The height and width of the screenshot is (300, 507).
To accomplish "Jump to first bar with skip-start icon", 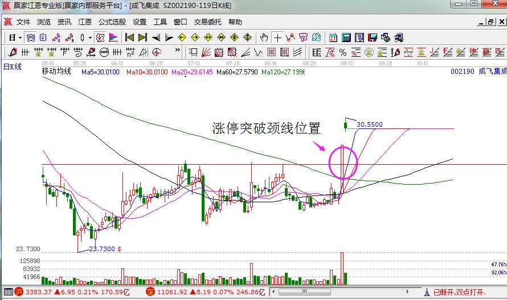I will (x=129, y=37).
